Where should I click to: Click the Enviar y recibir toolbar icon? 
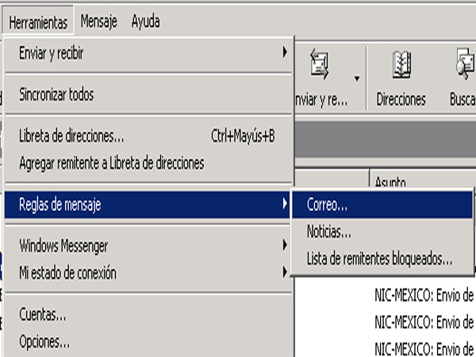click(x=320, y=65)
